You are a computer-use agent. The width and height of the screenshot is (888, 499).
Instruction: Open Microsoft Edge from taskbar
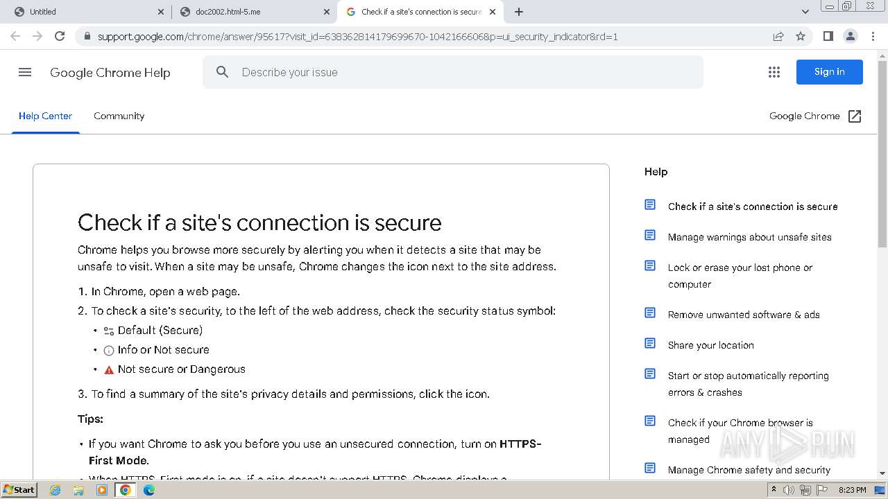149,490
